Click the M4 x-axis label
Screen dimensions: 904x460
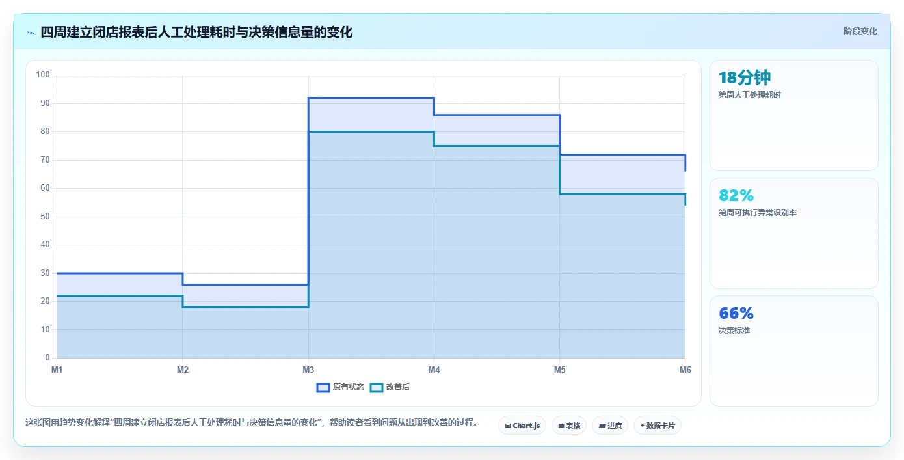[434, 370]
